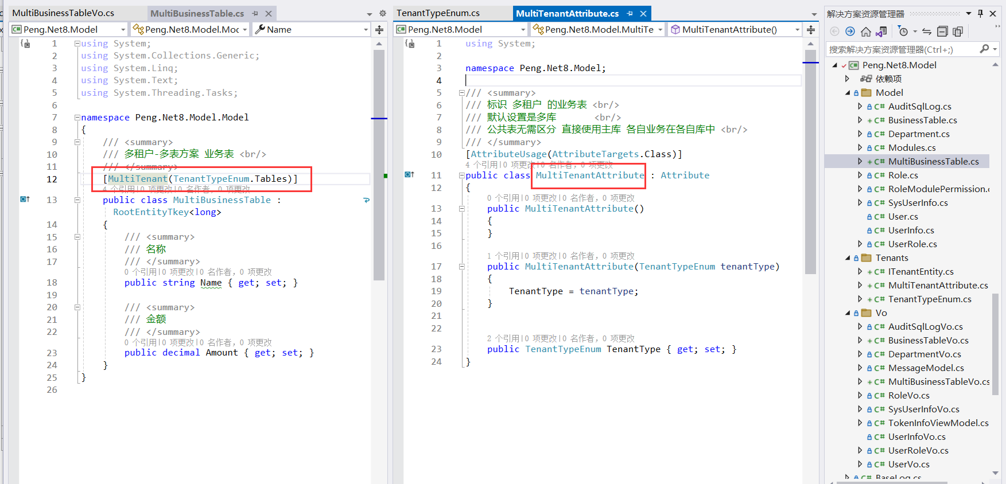Click the C# file icon of User.cs
Screen dimensions: 1006x484
tap(879, 217)
